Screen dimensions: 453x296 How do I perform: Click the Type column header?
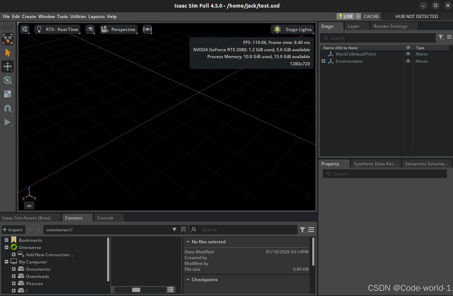(x=420, y=48)
